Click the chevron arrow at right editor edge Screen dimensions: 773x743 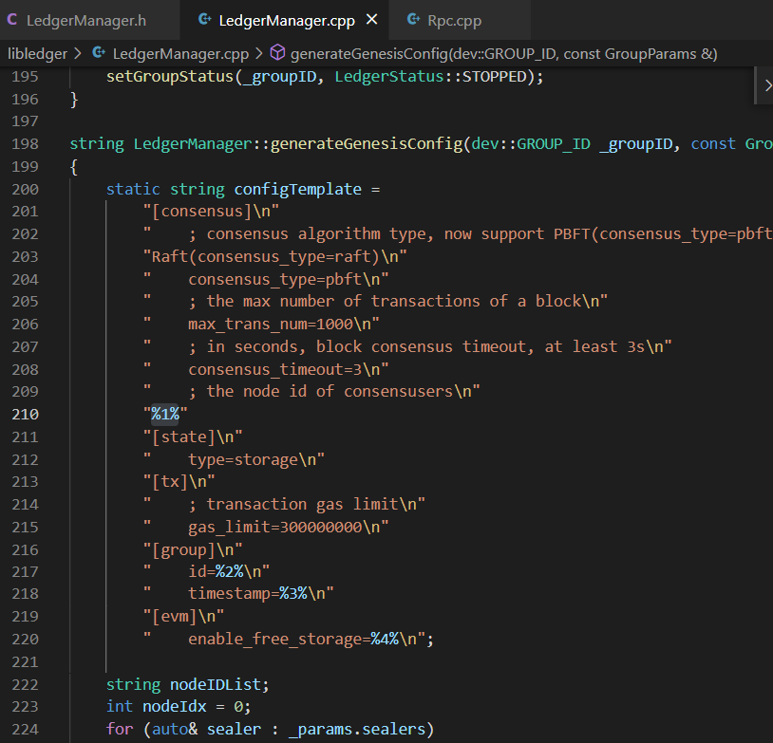pos(767,85)
